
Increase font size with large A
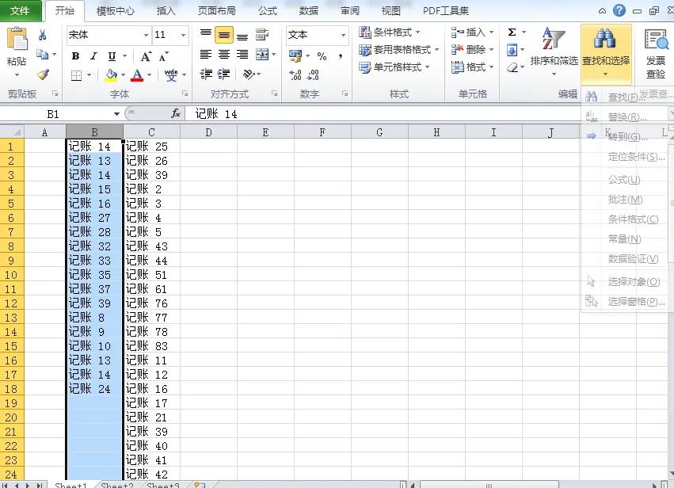click(x=146, y=56)
